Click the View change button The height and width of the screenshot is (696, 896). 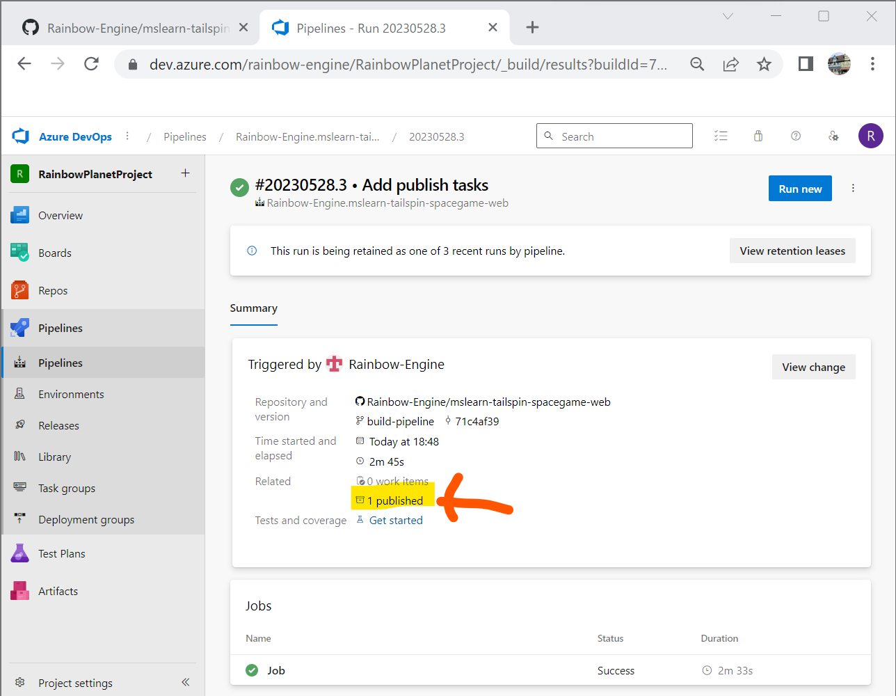(x=814, y=367)
